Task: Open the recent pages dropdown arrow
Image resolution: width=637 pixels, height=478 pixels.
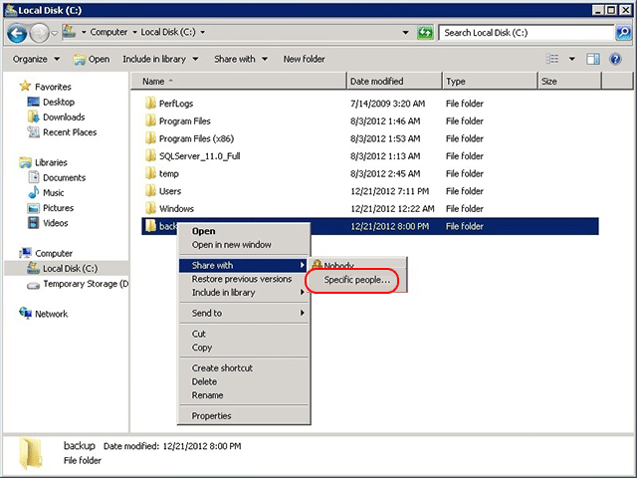Action: pos(55,33)
